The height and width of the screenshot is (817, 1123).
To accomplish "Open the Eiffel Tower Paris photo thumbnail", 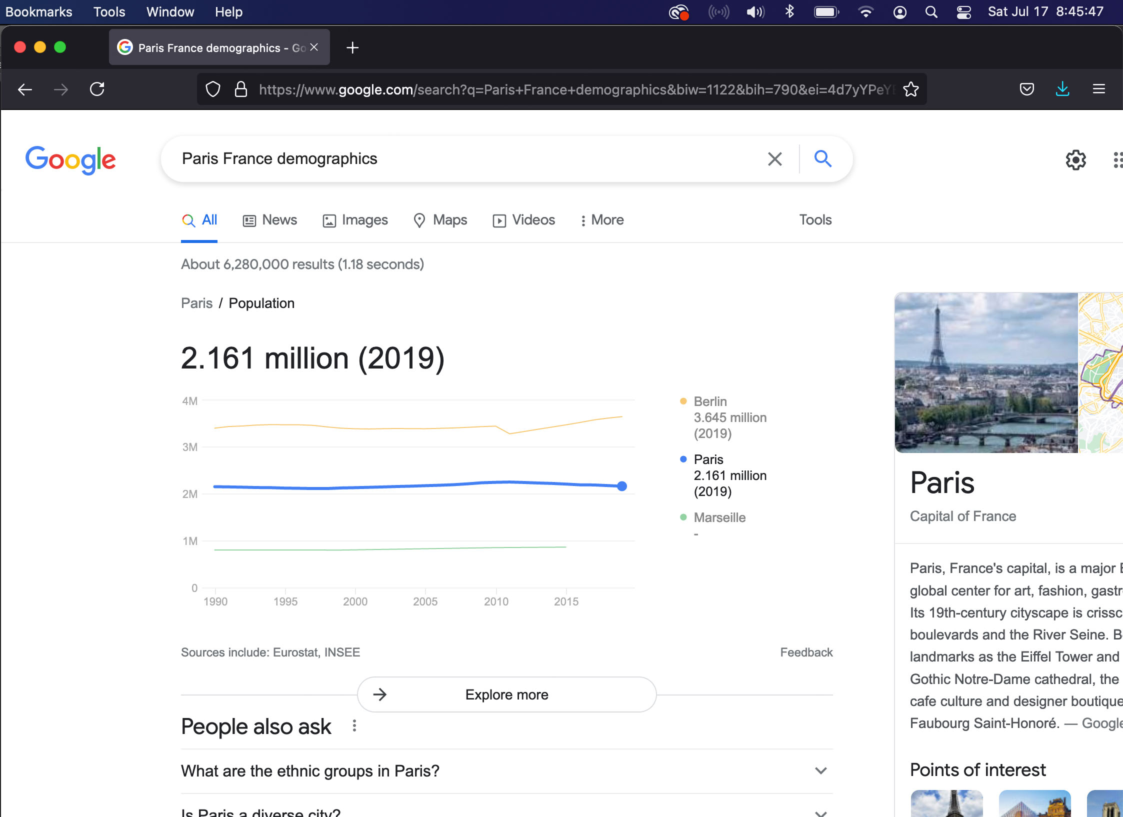I will coord(986,372).
